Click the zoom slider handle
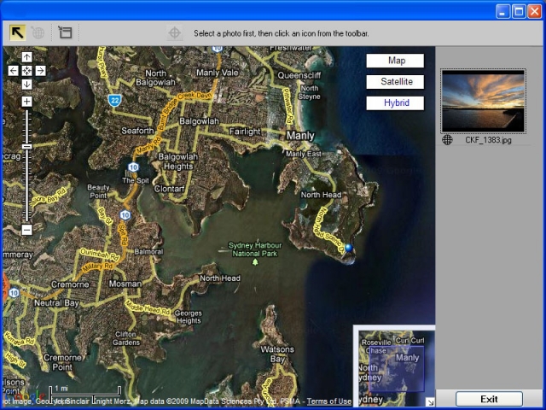The image size is (546, 410). [26, 146]
